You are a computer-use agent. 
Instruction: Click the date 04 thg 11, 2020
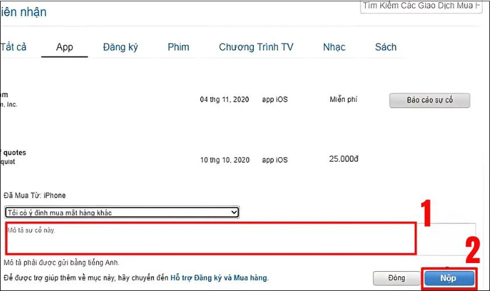[x=225, y=100]
